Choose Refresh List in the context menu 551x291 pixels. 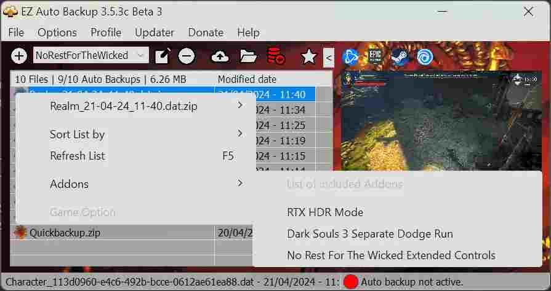[136, 156]
